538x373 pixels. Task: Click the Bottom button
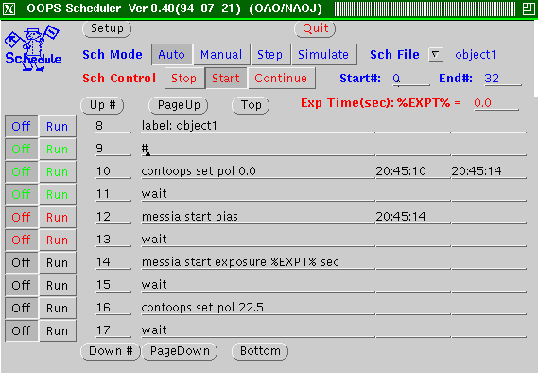pyautogui.click(x=260, y=351)
